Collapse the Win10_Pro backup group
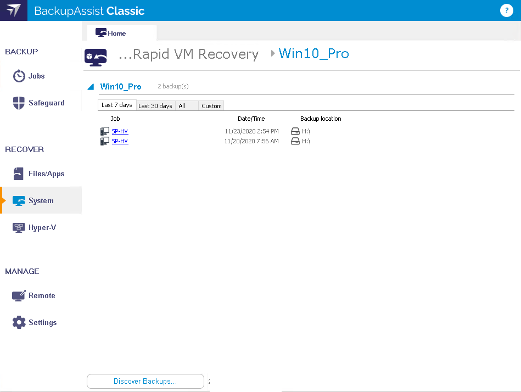The width and height of the screenshot is (521, 392). pyautogui.click(x=91, y=87)
